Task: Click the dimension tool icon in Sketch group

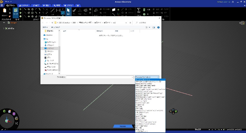Action: (x=58, y=10)
